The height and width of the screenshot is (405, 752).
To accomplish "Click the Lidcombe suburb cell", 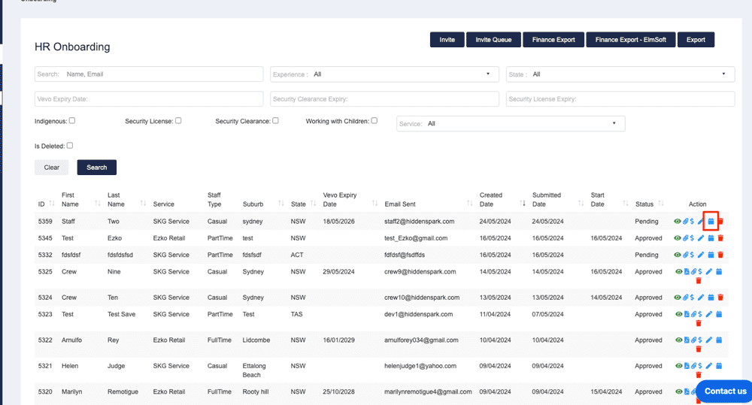I will [256, 340].
